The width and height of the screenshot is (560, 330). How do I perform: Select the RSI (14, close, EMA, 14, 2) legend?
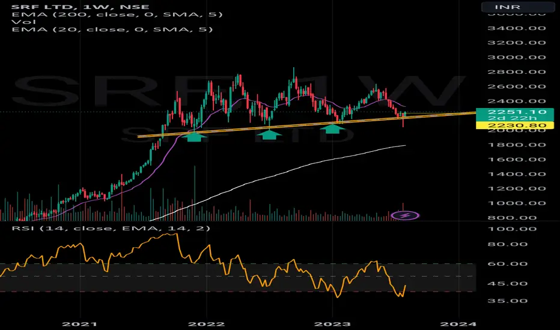111,228
